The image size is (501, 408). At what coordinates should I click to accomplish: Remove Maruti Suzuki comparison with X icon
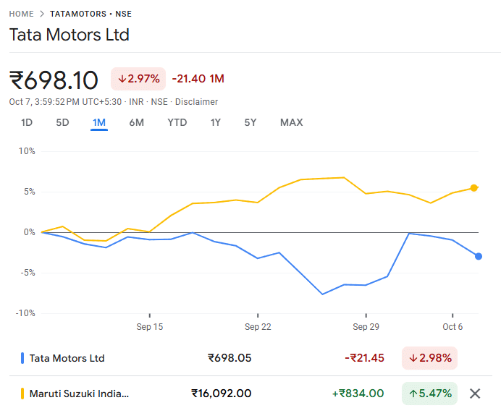475,394
